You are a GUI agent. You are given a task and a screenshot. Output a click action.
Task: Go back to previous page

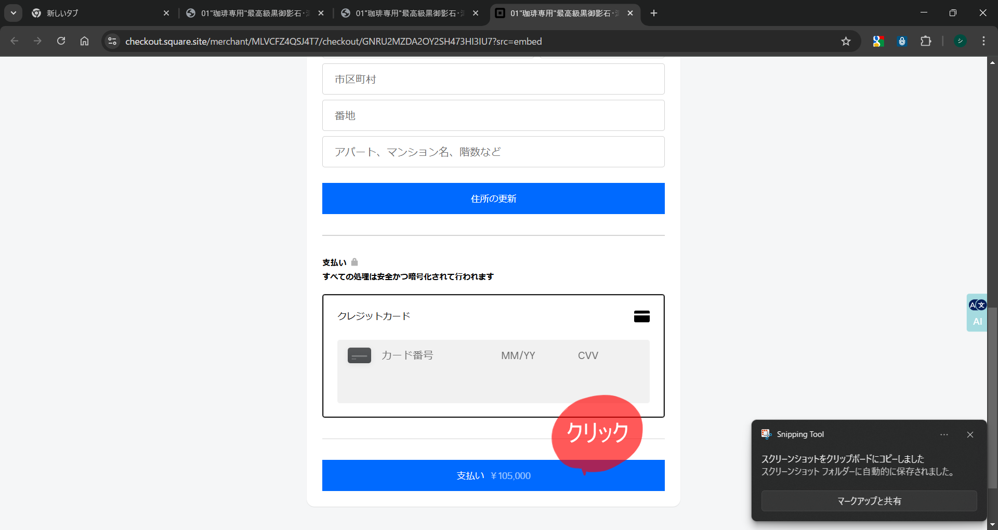point(15,41)
